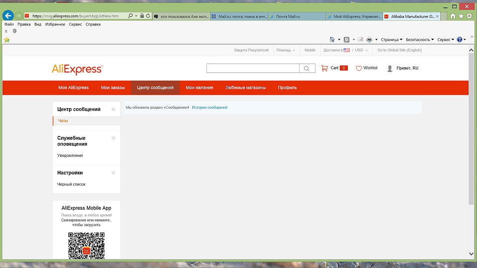The image size is (477, 268).
Task: Open the История сообщений link
Action: pos(210,108)
